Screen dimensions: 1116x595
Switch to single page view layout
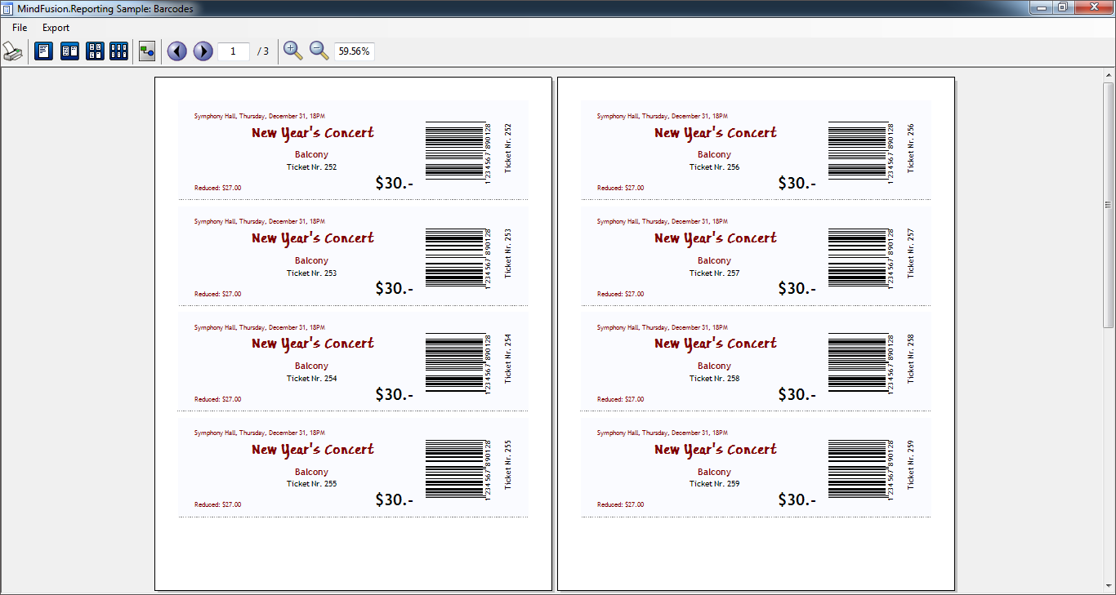(43, 51)
